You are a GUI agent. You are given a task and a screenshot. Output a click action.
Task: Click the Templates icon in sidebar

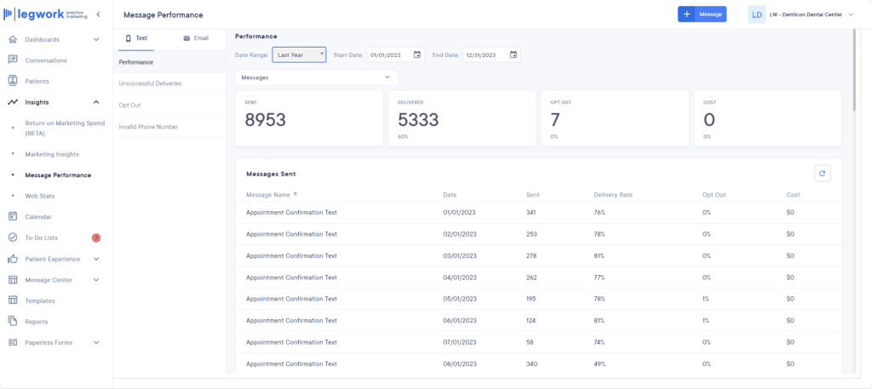pyautogui.click(x=13, y=300)
